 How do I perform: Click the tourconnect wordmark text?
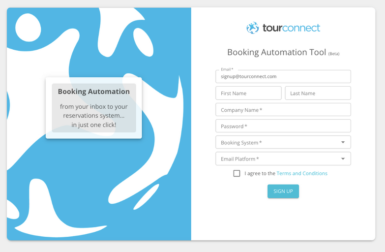(291, 28)
